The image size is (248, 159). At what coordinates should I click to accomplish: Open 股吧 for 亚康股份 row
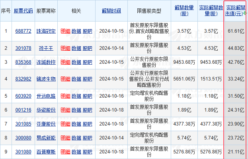(x=88, y=124)
